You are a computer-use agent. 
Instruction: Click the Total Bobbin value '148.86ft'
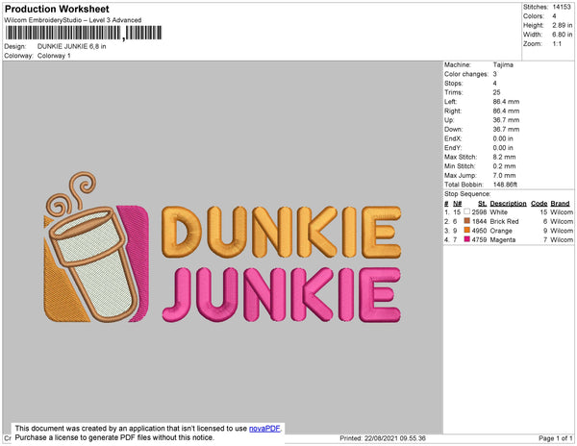(x=505, y=185)
